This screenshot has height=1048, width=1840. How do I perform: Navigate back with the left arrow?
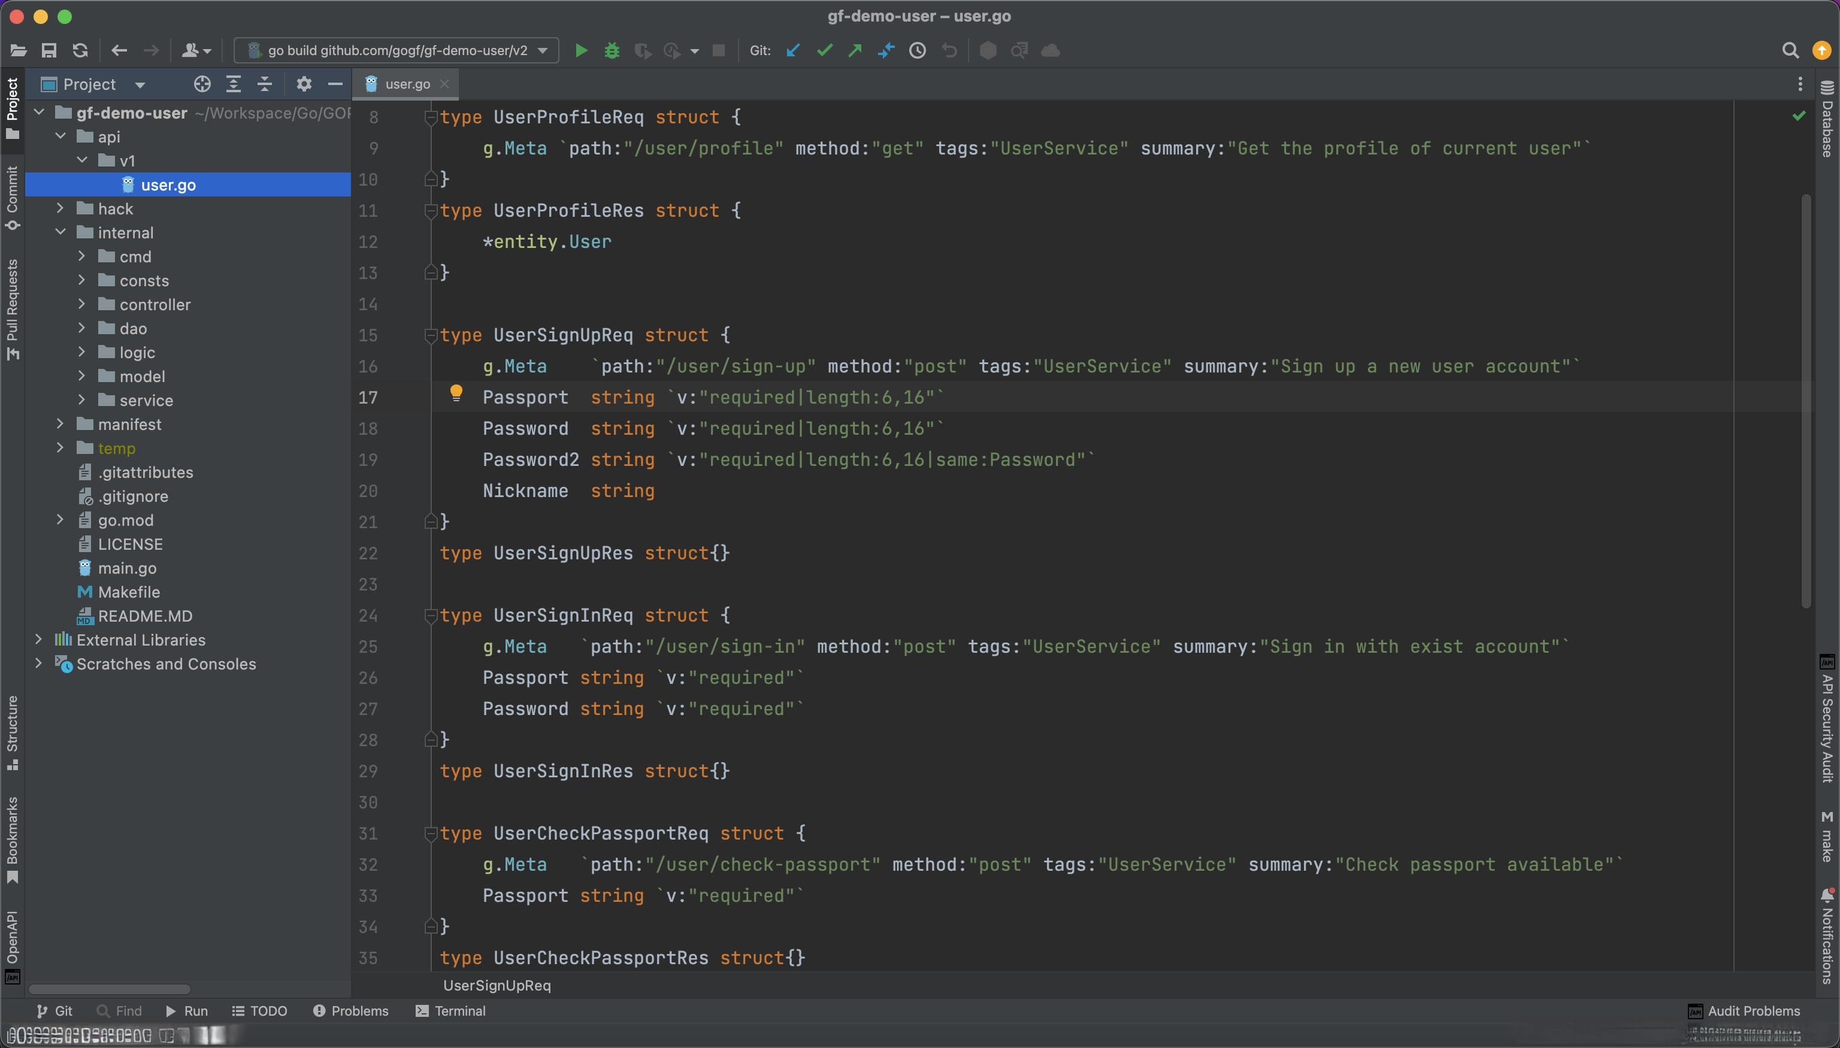[119, 50]
